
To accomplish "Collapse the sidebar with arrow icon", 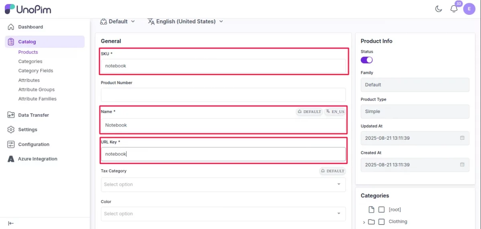I will tap(11, 223).
